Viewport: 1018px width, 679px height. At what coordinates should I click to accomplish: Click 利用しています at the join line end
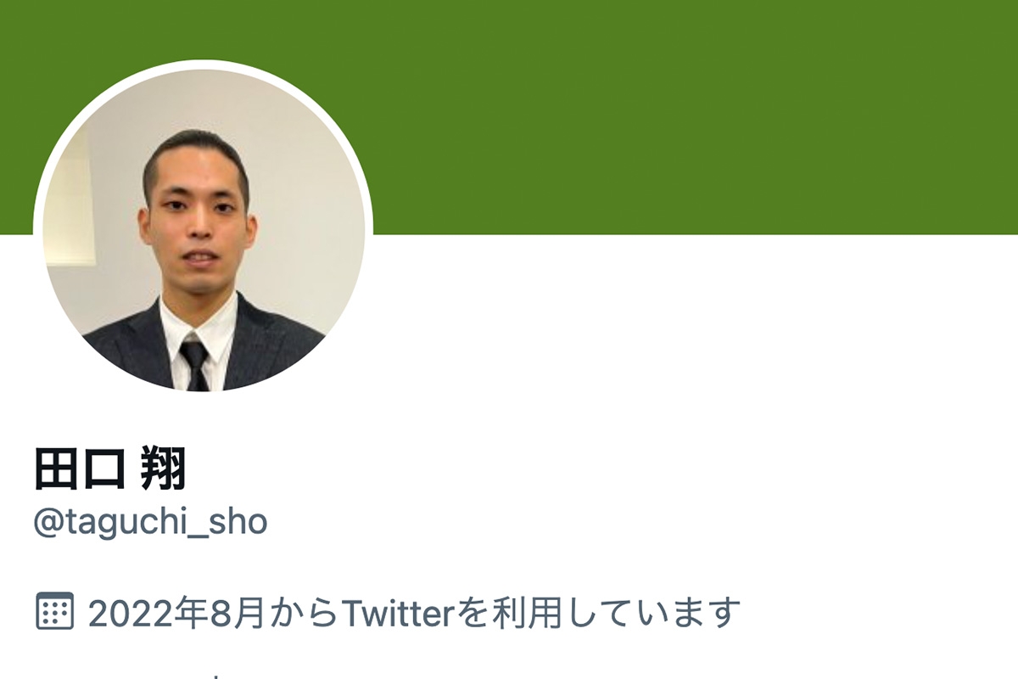point(615,612)
